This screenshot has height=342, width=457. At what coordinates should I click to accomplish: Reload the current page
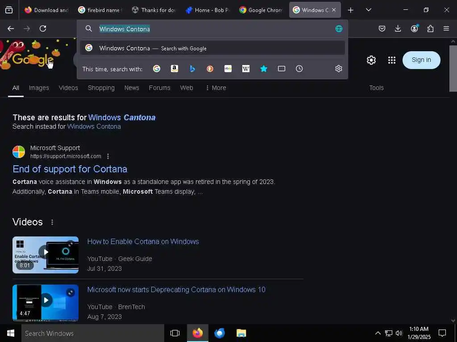[x=43, y=28]
